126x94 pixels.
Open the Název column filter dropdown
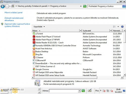pyautogui.click(x=81, y=31)
